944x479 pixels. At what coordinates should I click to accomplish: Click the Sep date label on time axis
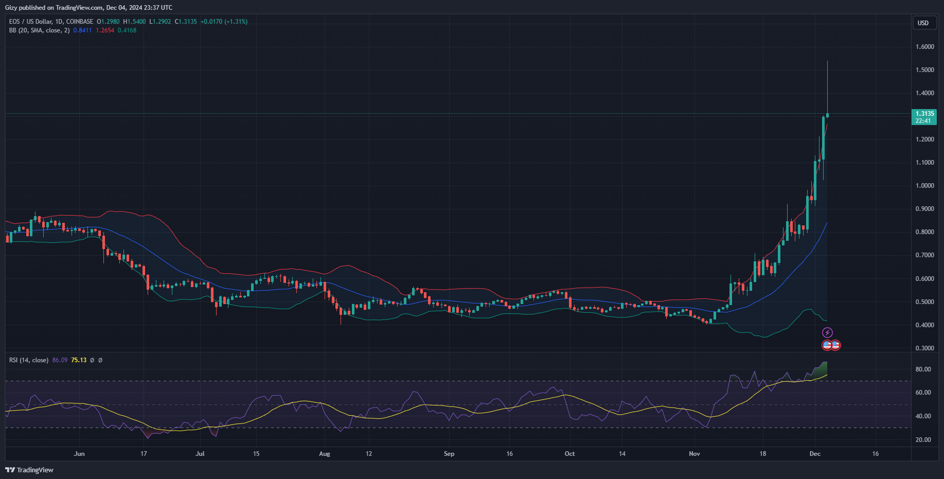point(449,454)
